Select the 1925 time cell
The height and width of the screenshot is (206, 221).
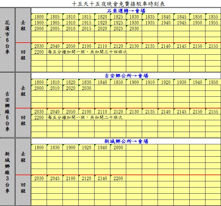[118, 23]
